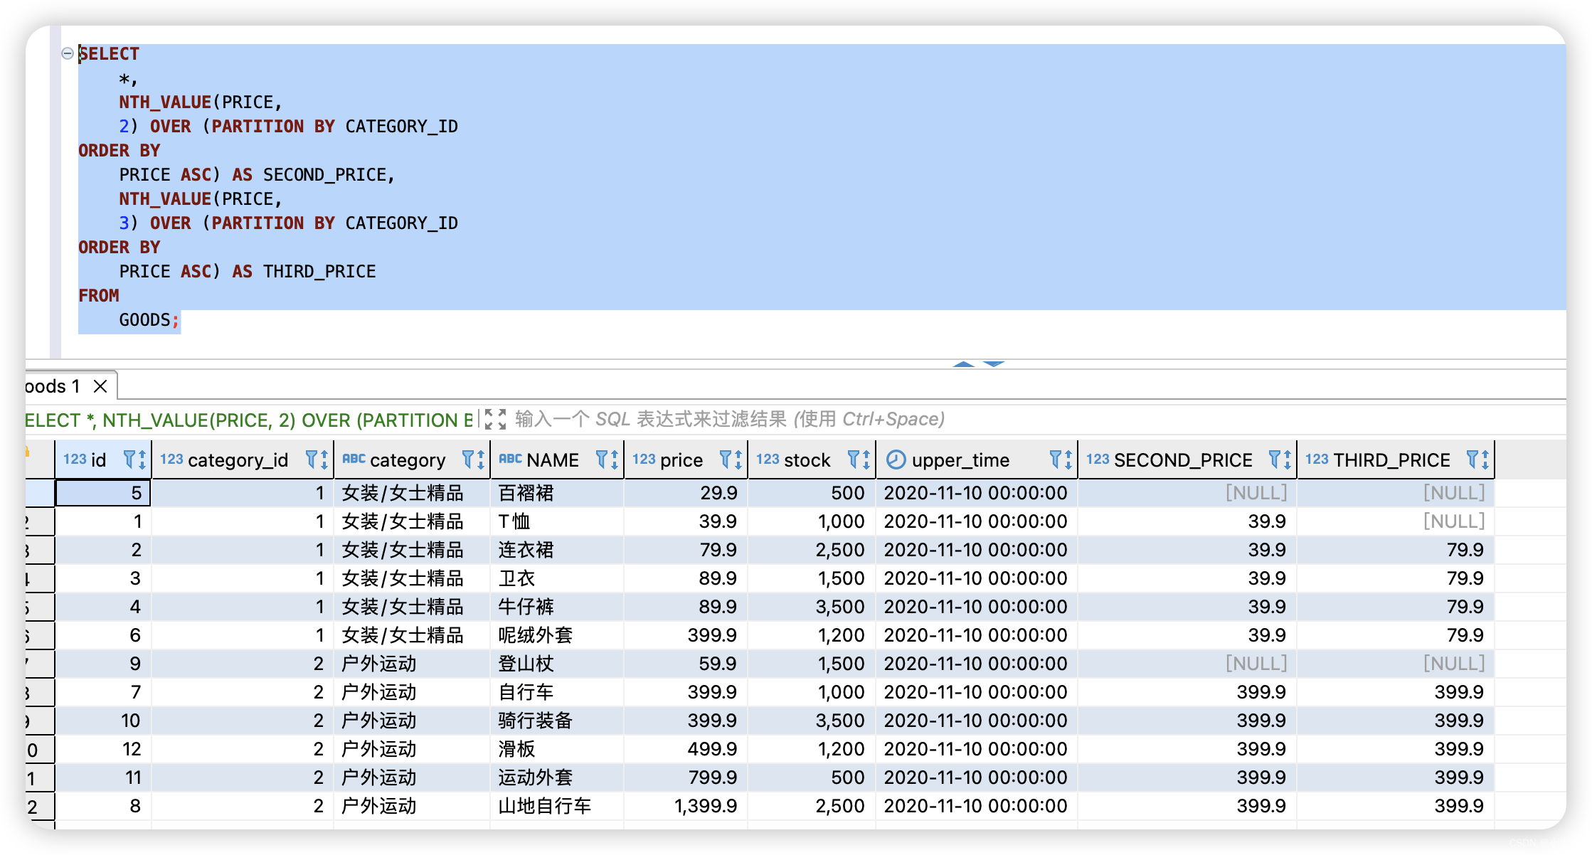Click the panel expand down arrow

tap(994, 364)
